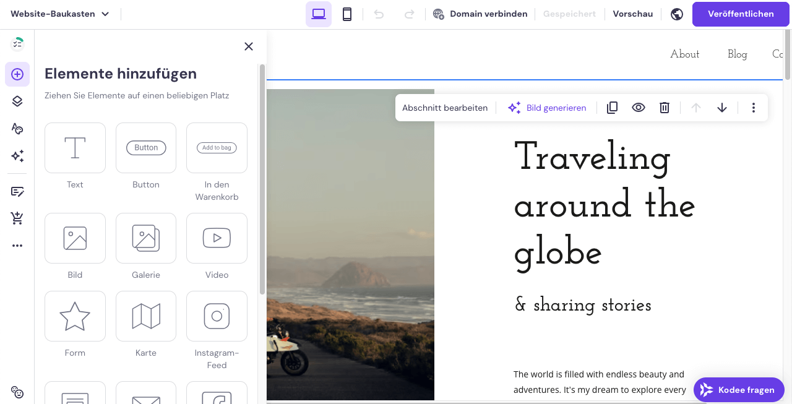Open the more options dots in sidebar
This screenshot has width=792, height=404.
17,246
